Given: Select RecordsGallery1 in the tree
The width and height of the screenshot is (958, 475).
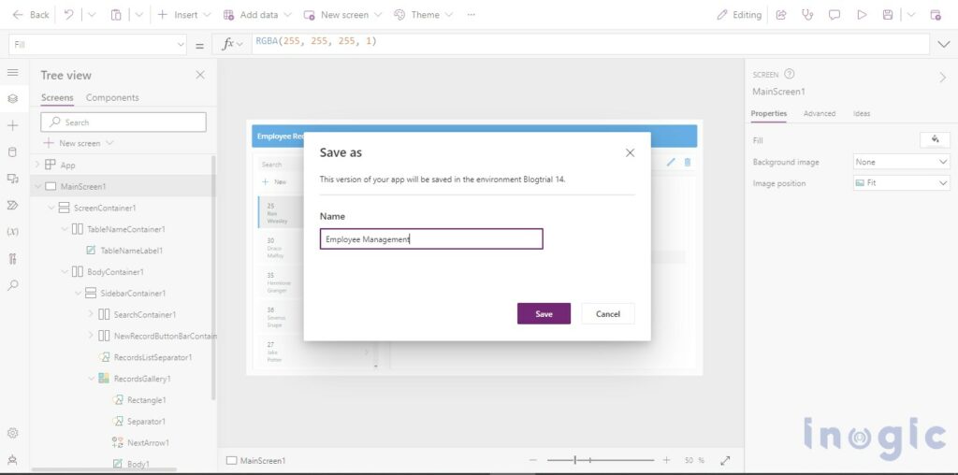Looking at the screenshot, I should 142,379.
